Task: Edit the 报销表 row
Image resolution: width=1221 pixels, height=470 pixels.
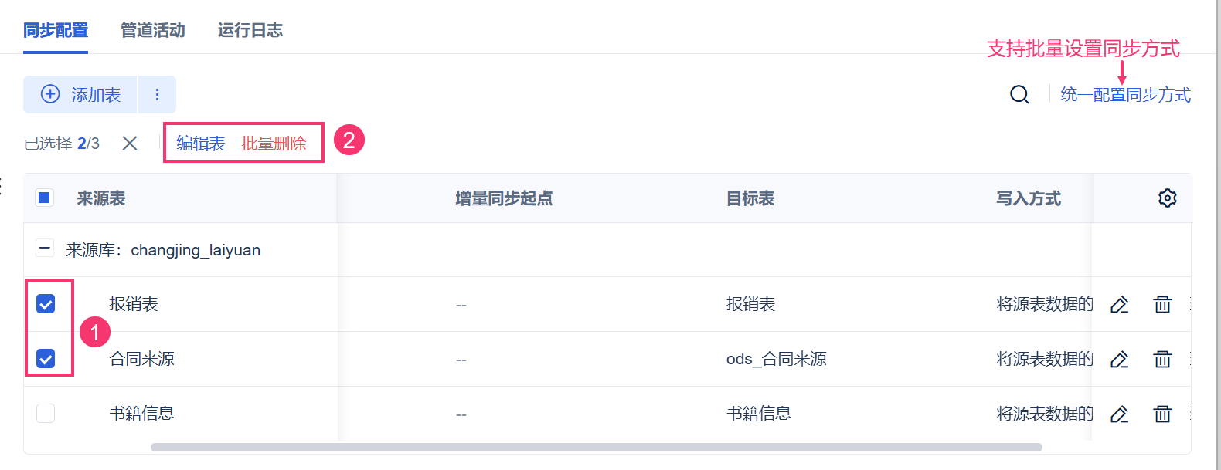Action: (x=1119, y=305)
